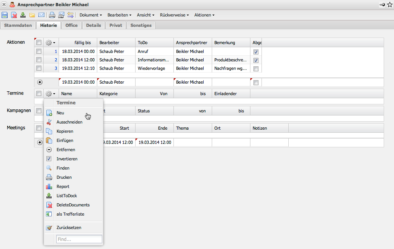Open the Dokument dropdown menu
This screenshot has width=394, height=249.
[x=90, y=15]
